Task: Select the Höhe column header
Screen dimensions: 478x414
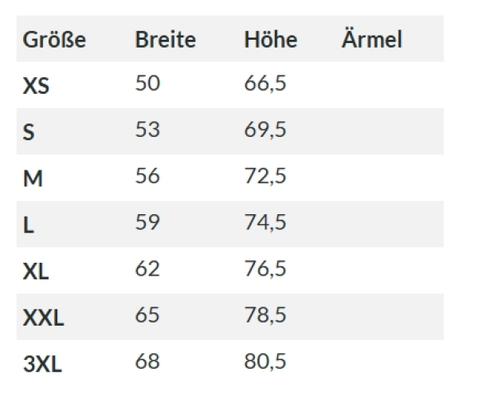Action: pos(270,40)
